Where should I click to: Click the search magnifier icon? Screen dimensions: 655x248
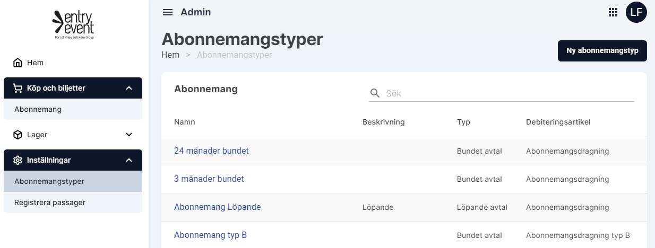[375, 93]
